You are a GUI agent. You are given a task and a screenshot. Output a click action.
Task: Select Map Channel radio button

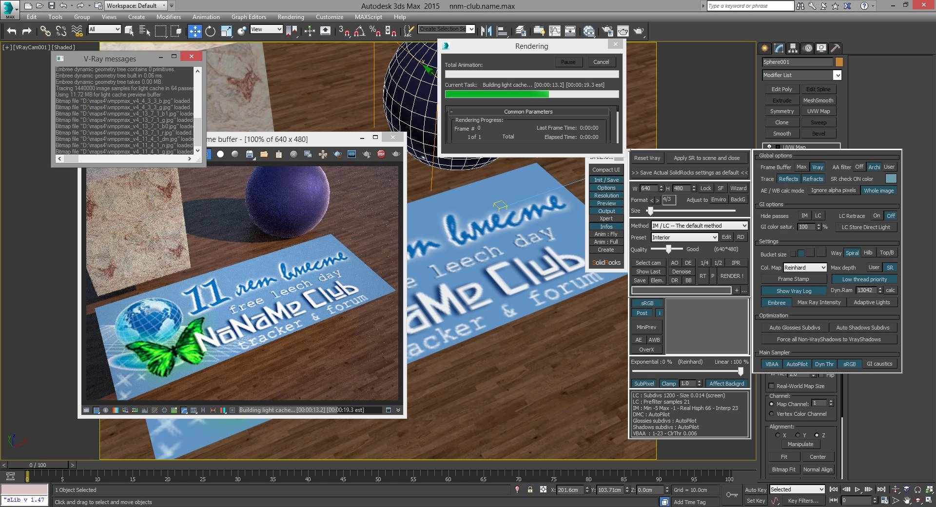pyautogui.click(x=771, y=404)
